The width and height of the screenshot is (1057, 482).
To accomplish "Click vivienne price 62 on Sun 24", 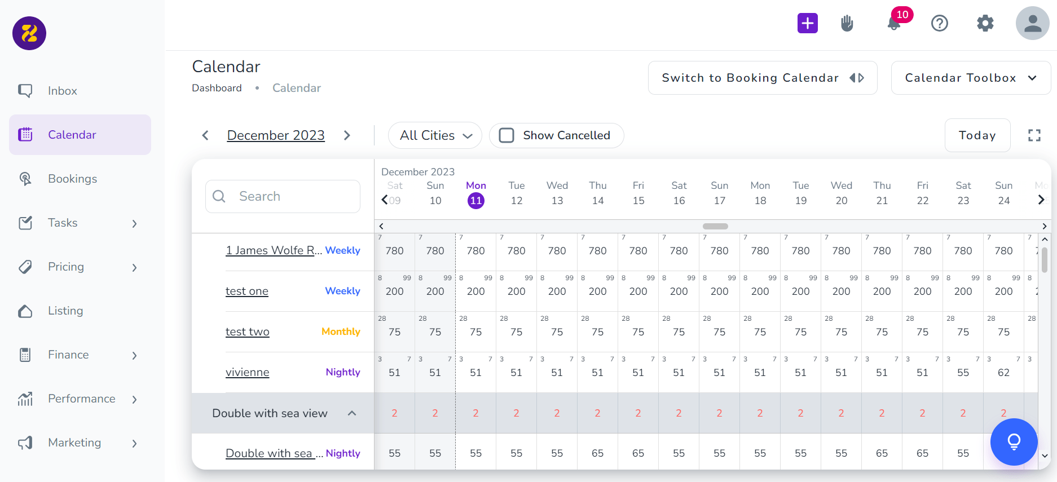I will pos(1003,373).
